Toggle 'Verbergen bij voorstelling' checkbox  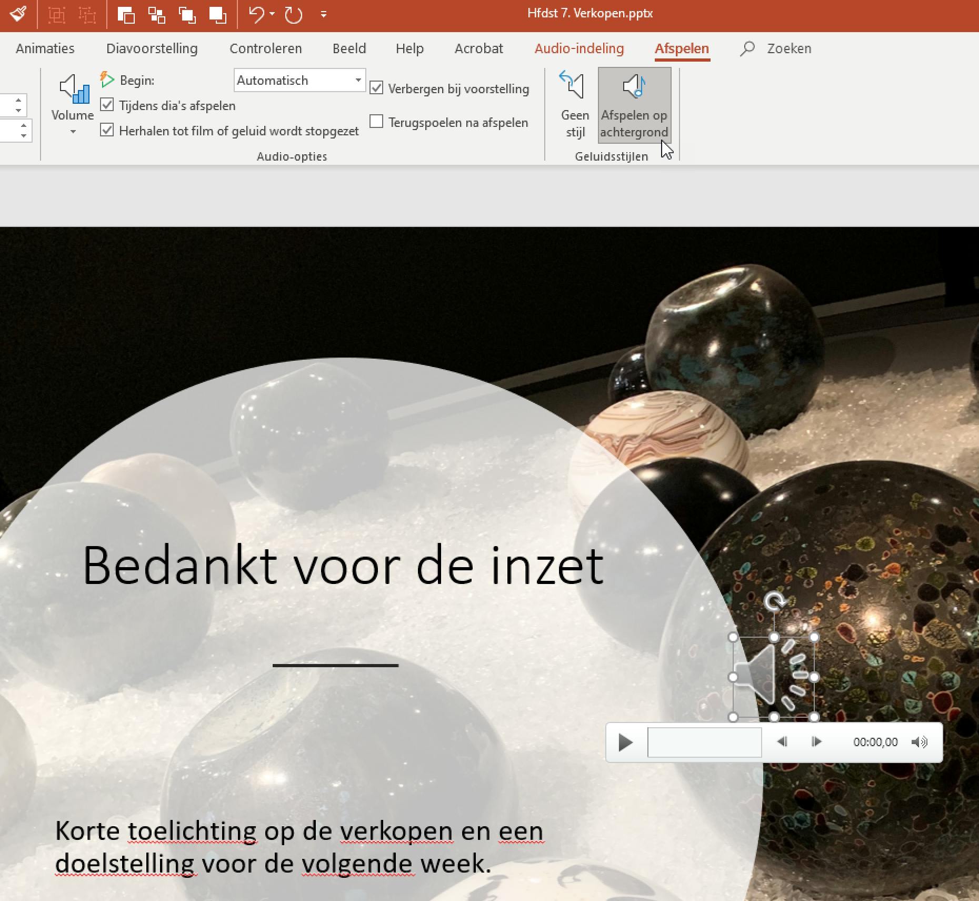[376, 88]
